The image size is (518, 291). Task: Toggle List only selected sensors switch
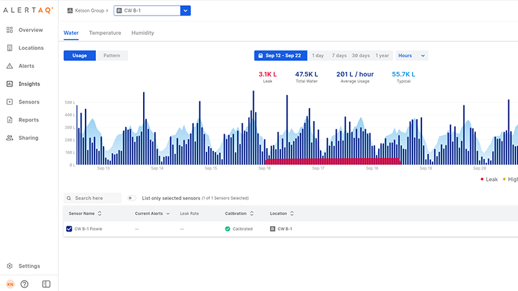pos(131,198)
